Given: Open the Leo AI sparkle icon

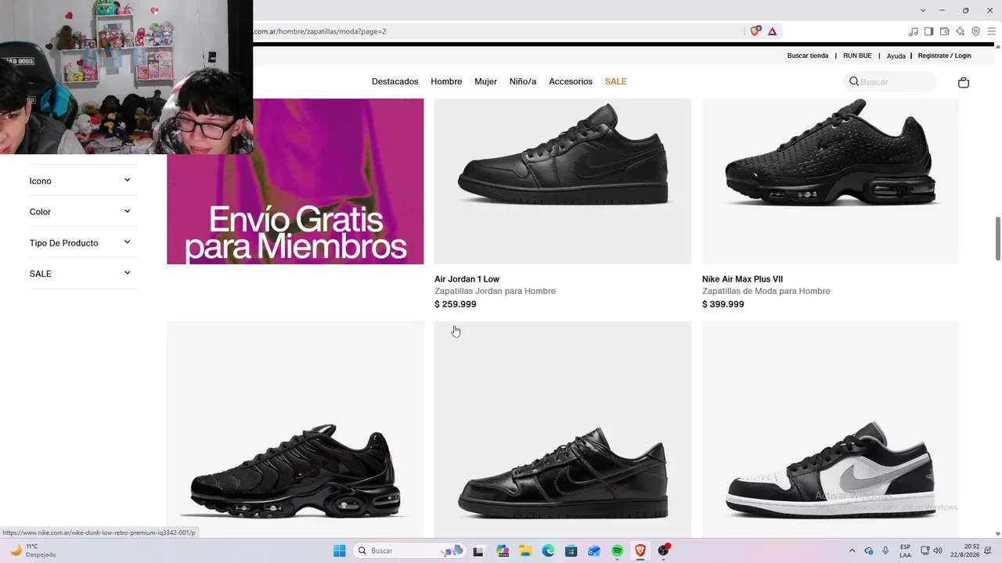Looking at the screenshot, I should pos(961,31).
